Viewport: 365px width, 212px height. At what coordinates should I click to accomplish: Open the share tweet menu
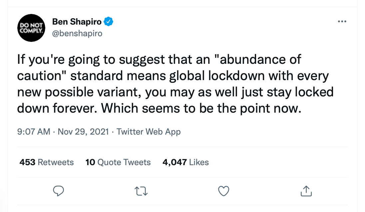[306, 191]
